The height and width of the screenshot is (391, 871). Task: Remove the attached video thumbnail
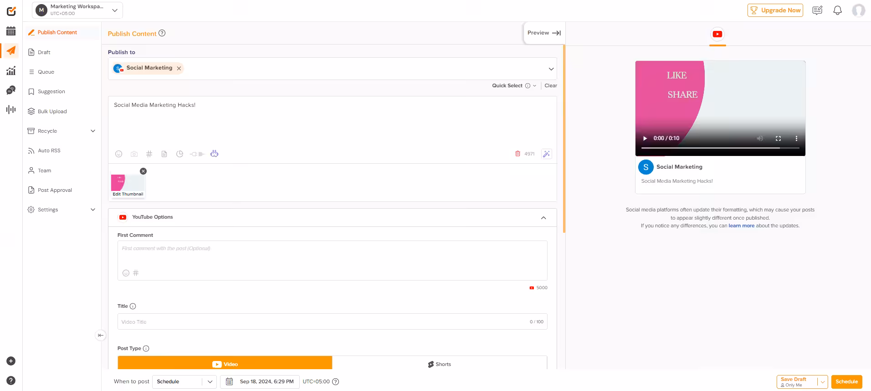143,171
